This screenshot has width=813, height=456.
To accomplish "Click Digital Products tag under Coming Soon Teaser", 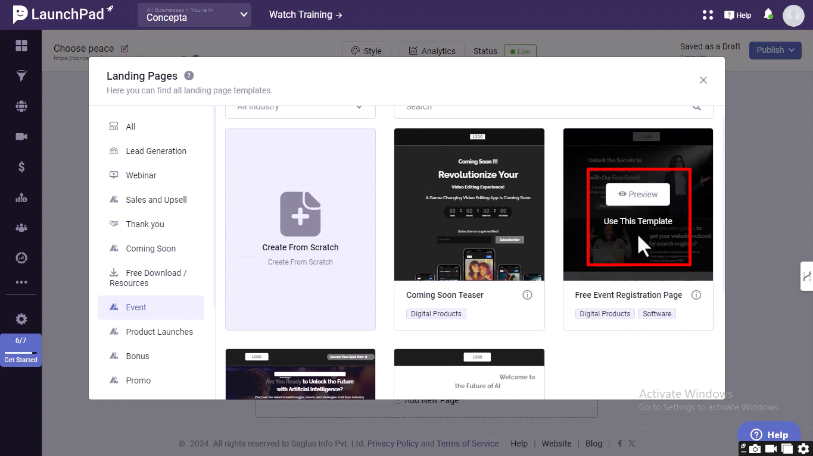I will pos(436,314).
